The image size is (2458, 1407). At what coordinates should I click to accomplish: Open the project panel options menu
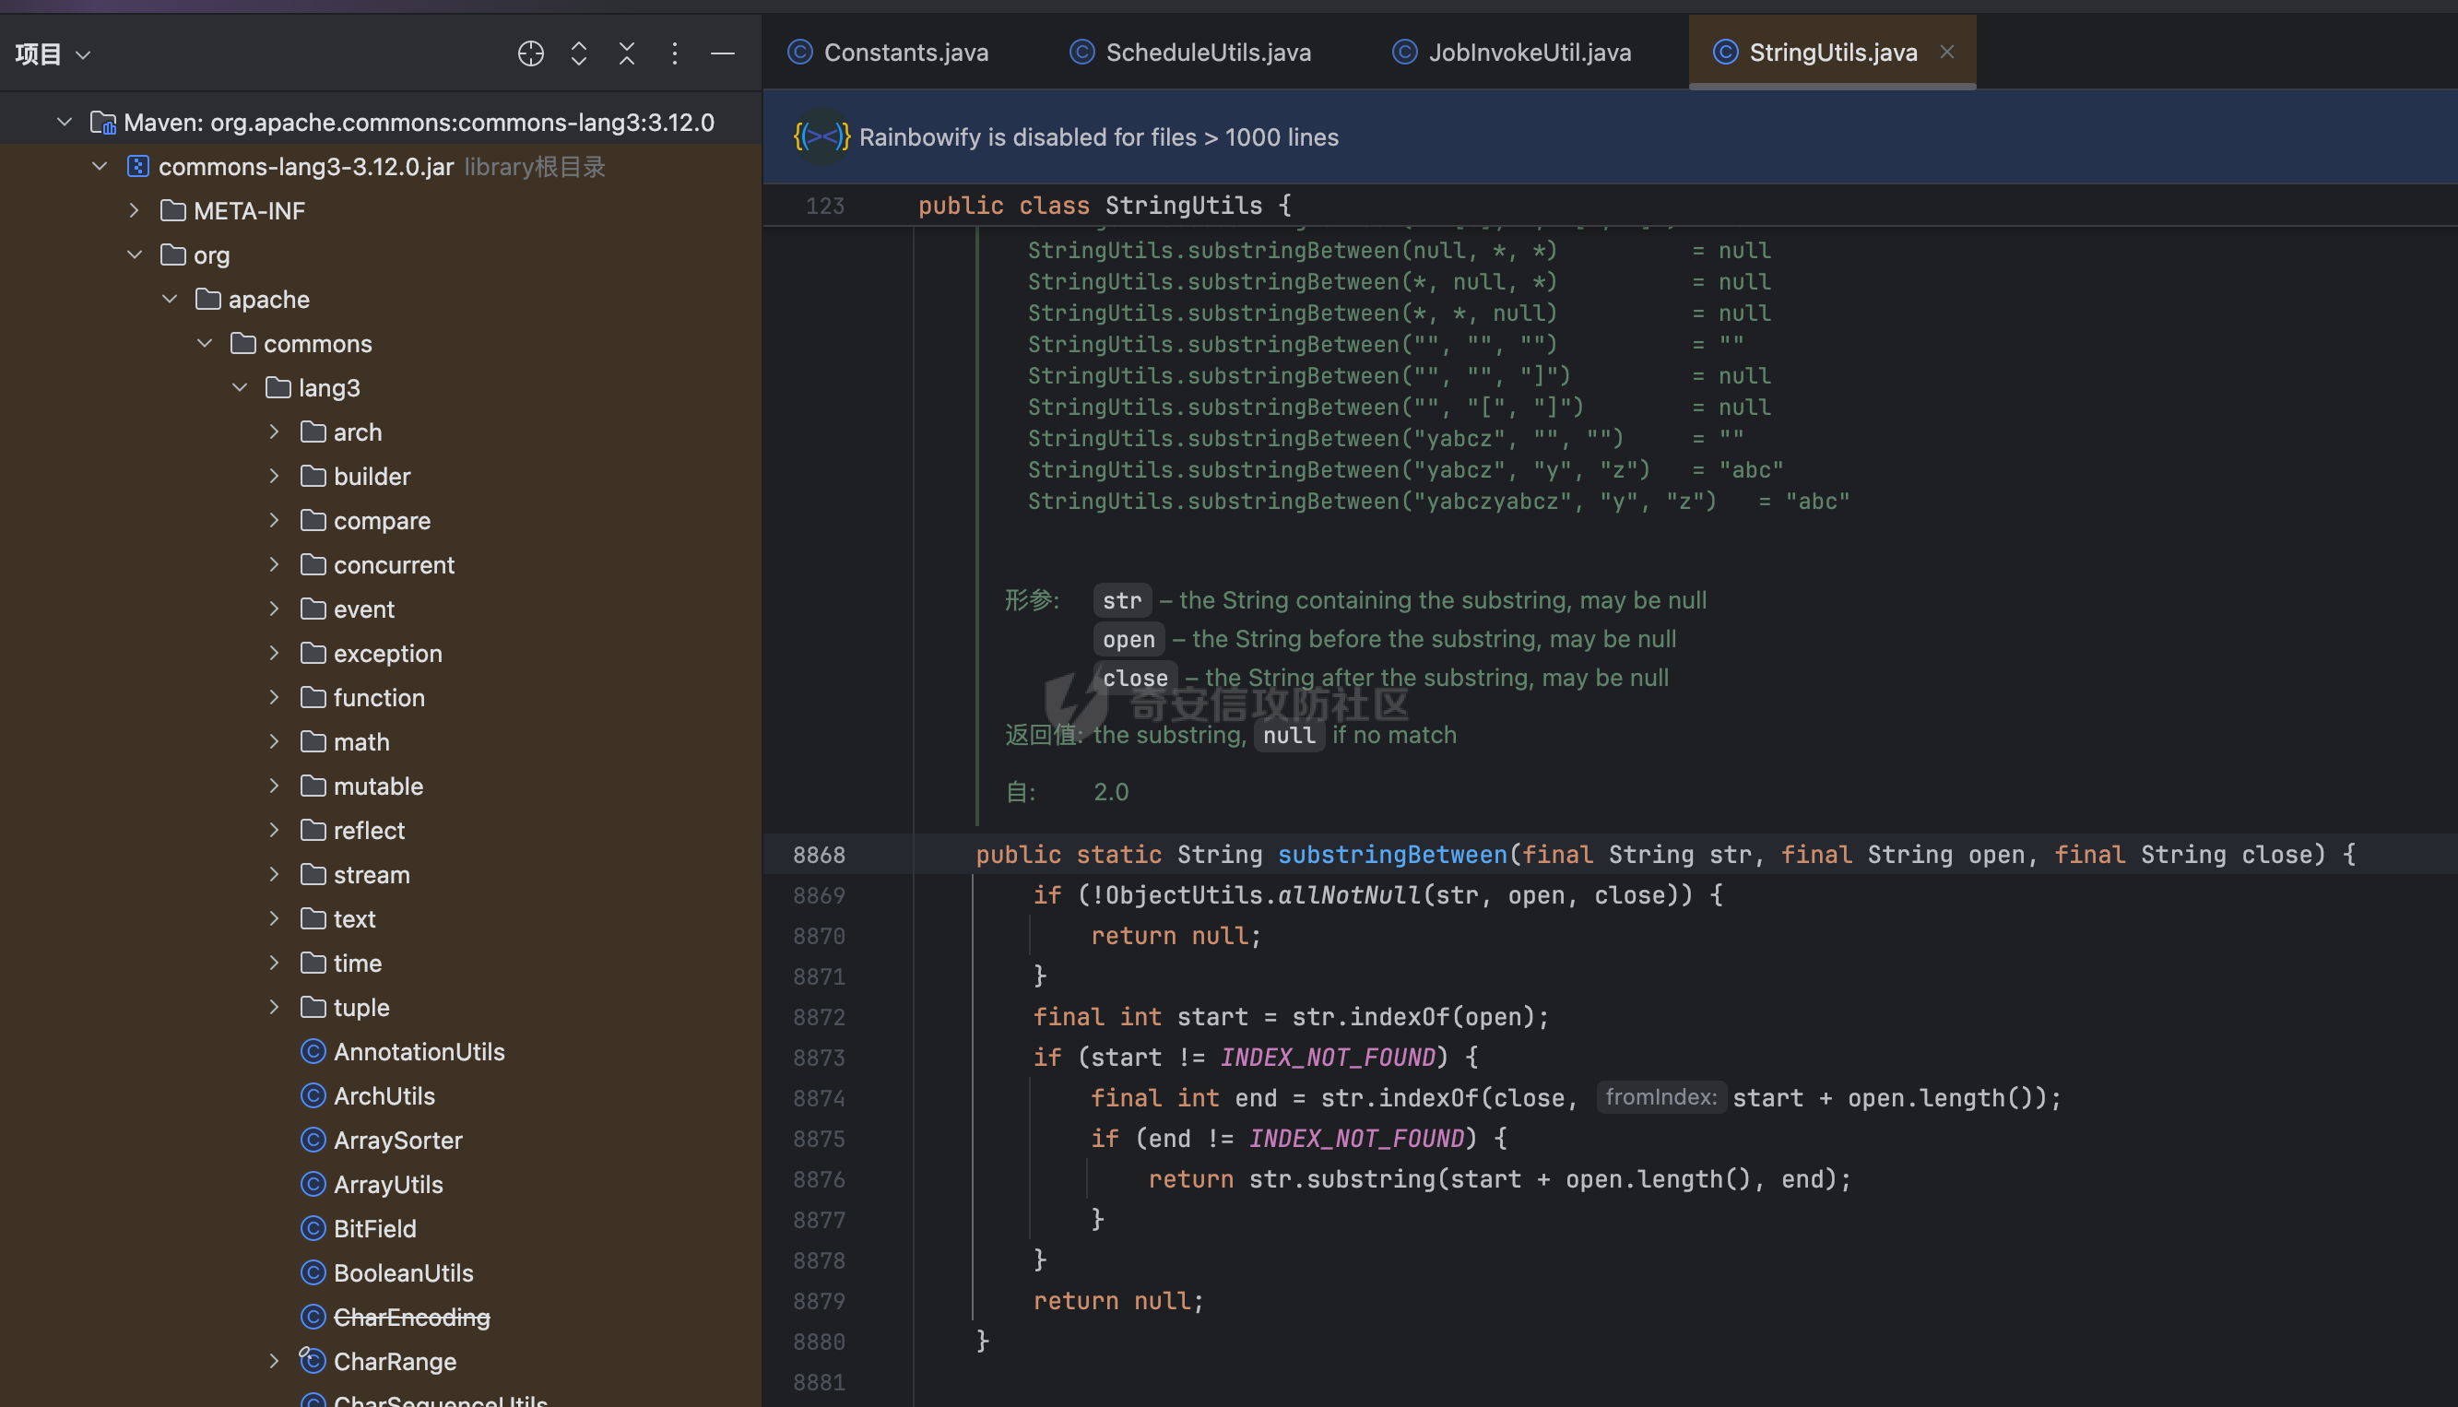674,53
